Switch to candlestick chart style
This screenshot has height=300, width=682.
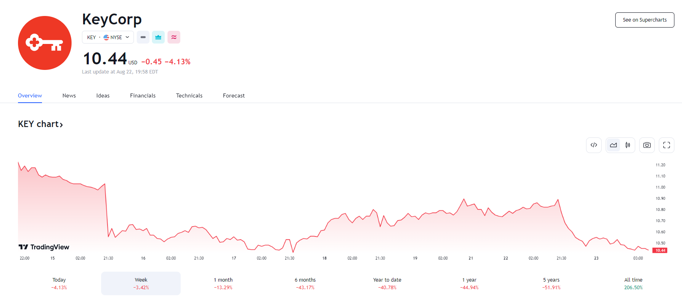tap(628, 145)
